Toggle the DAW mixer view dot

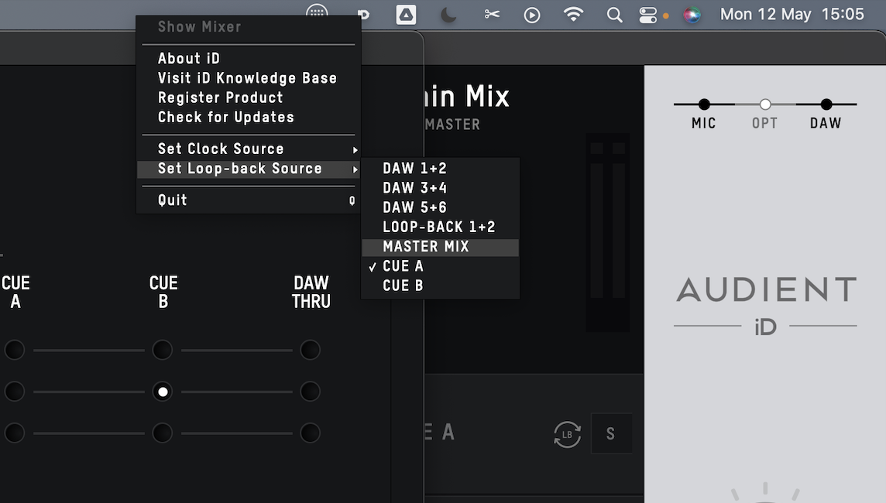[826, 104]
